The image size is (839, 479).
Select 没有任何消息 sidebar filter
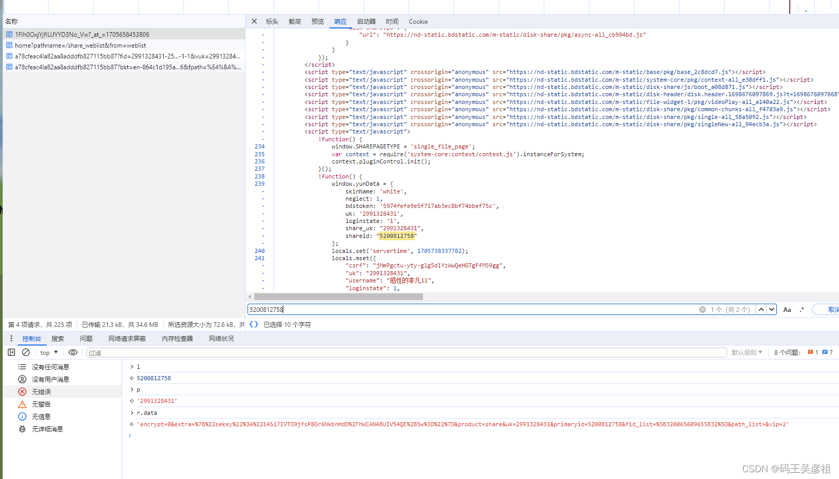pyautogui.click(x=62, y=367)
